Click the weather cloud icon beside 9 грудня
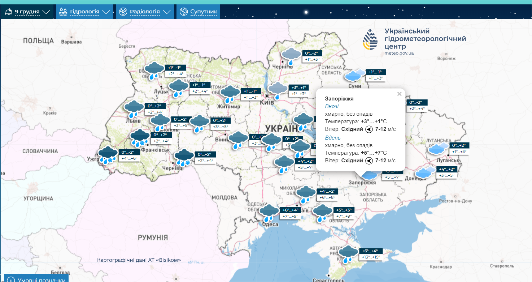Image resolution: width=532 pixels, height=282 pixels. (x=8, y=12)
